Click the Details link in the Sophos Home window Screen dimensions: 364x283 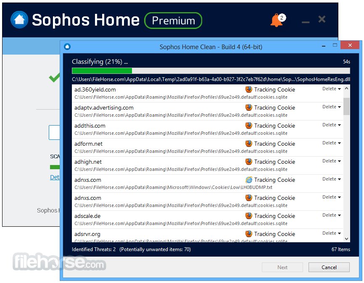click(x=55, y=178)
